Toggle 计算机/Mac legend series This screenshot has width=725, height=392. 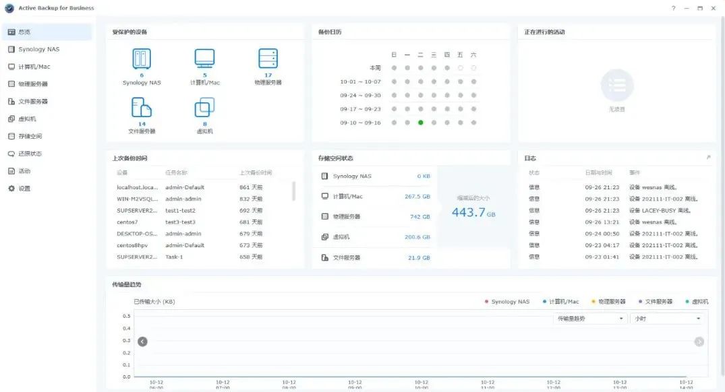[x=560, y=302]
